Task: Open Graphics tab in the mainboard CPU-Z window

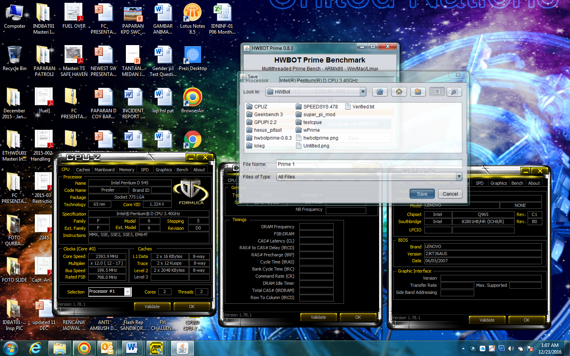Action: 498,183
